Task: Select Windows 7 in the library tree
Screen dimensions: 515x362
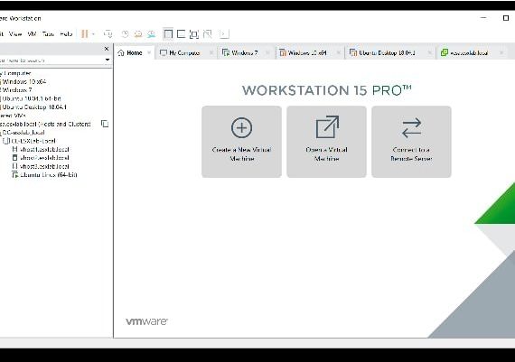Action: click(x=17, y=90)
